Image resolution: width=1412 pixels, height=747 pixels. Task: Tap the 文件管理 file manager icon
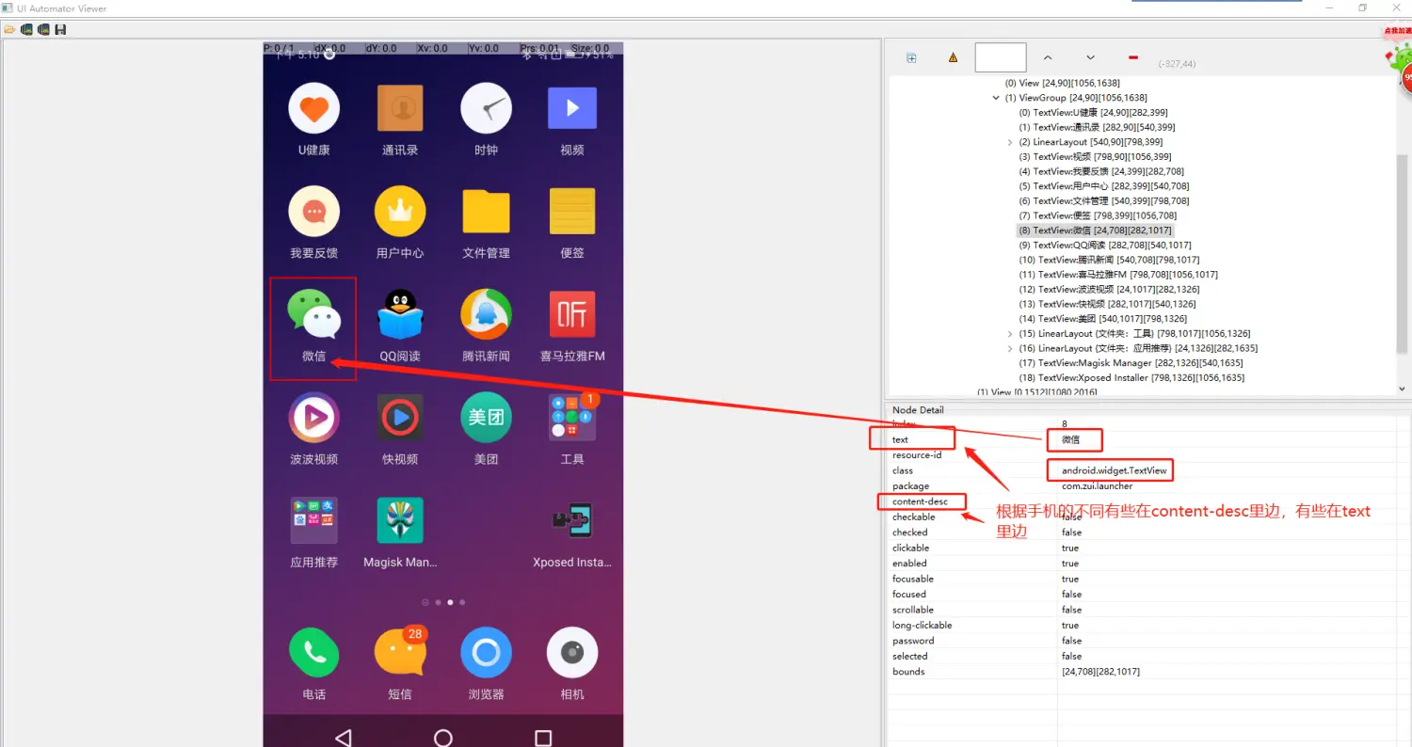pyautogui.click(x=486, y=212)
